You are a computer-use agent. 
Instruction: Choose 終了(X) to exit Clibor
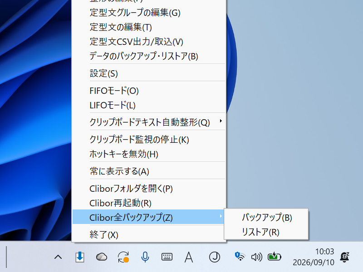pyautogui.click(x=149, y=235)
